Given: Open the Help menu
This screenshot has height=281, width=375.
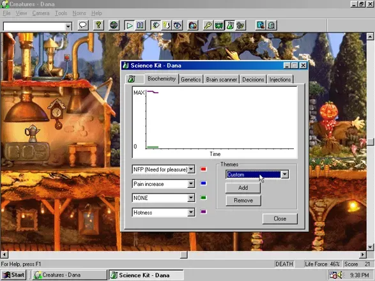Looking at the screenshot, I should [x=96, y=13].
